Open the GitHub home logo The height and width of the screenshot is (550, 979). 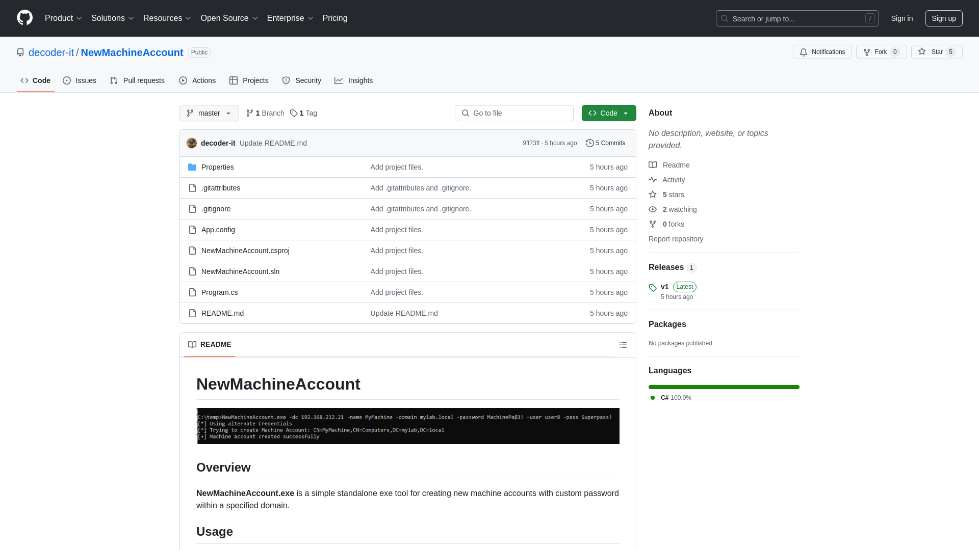coord(24,18)
